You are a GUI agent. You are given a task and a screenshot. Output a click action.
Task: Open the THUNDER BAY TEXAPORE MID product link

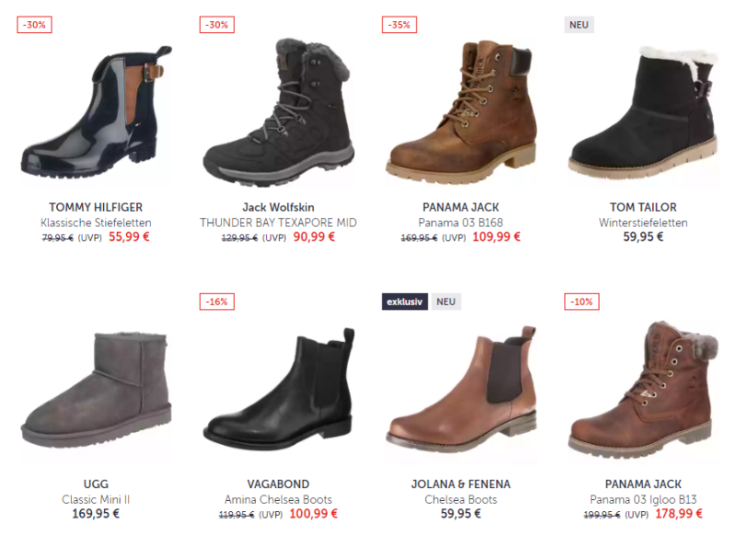click(279, 222)
